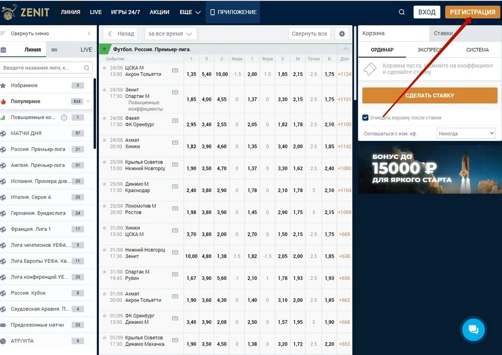
Task: Click the ZENIT logo
Action: pos(26,12)
